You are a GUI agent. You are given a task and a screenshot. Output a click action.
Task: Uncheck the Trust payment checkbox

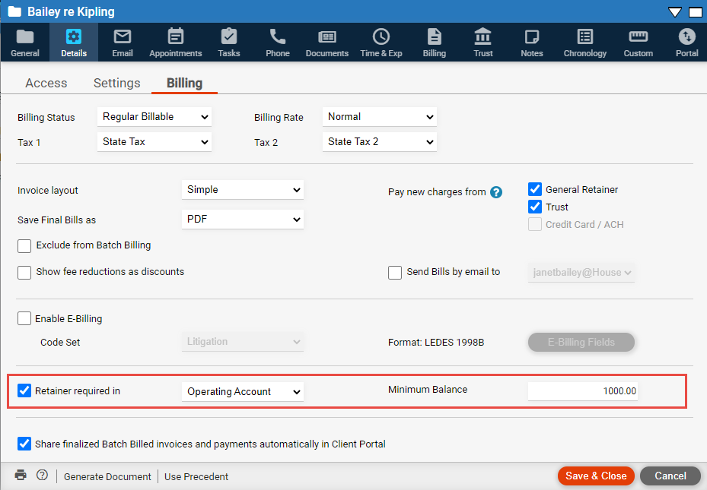pyautogui.click(x=535, y=207)
